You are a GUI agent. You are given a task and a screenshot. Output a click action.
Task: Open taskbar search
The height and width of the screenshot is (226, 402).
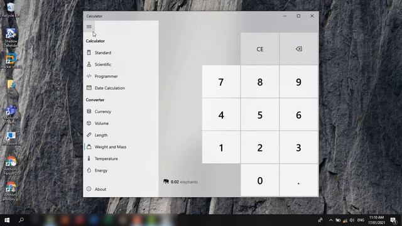pos(21,220)
